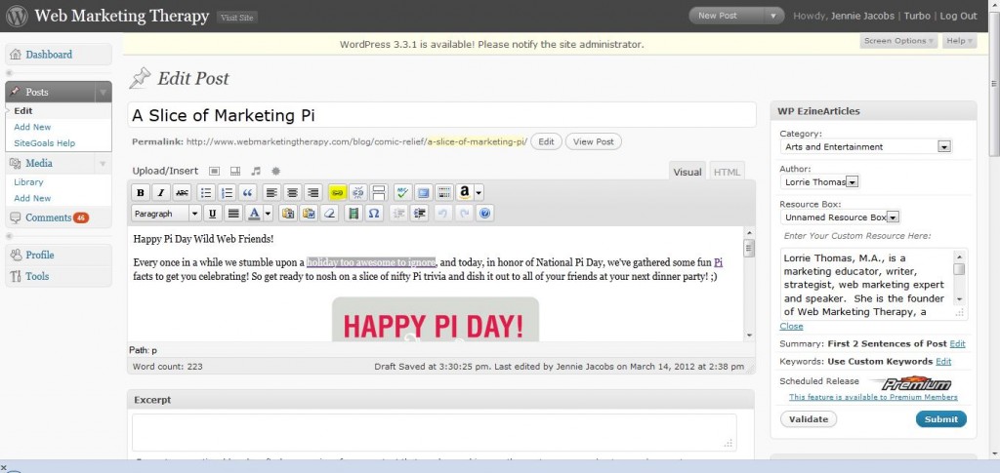Screen dimensions: 1000x473
Task: Switch to the HTML editor tab
Action: coord(727,172)
